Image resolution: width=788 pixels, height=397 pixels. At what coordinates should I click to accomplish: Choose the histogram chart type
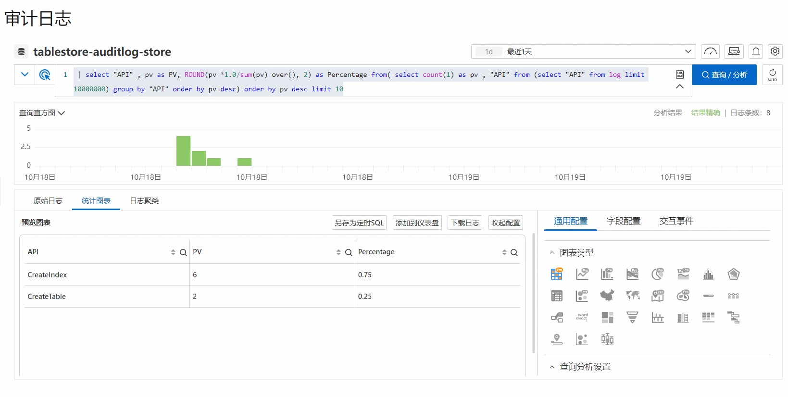point(708,274)
